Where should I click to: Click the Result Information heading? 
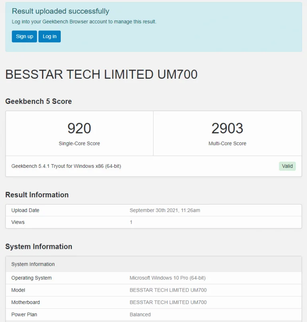(x=37, y=195)
